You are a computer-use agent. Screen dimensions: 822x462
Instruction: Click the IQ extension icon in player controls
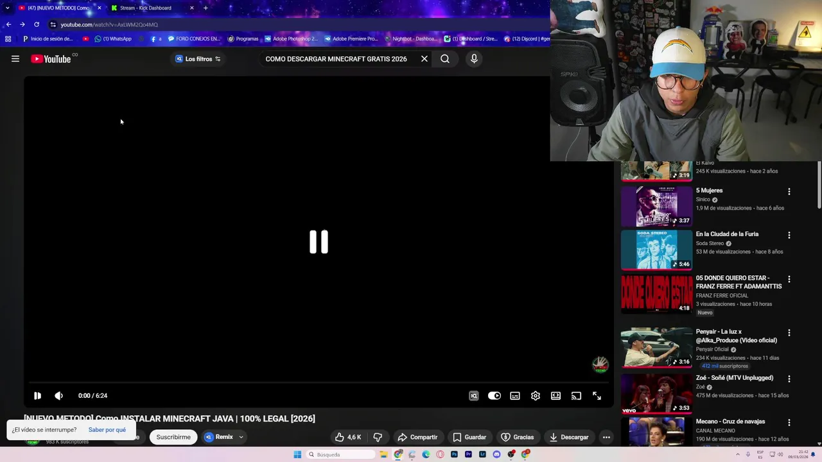pyautogui.click(x=474, y=396)
